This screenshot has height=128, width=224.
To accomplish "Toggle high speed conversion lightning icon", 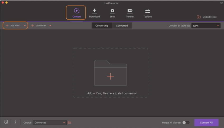I will (15, 122).
